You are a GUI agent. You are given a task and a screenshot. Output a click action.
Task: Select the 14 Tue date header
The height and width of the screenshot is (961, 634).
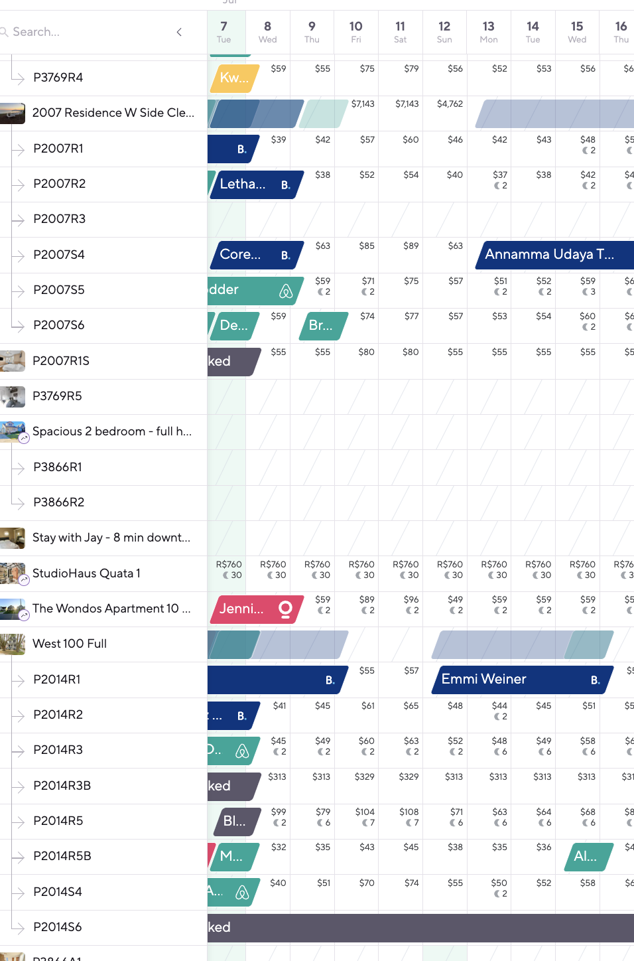point(533,32)
